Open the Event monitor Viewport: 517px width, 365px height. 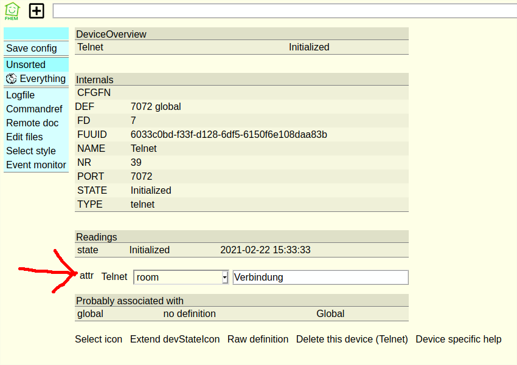[x=36, y=165]
